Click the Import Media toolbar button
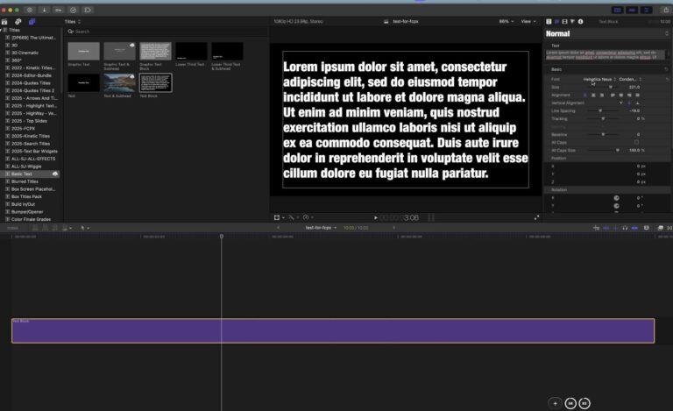 pos(44,10)
